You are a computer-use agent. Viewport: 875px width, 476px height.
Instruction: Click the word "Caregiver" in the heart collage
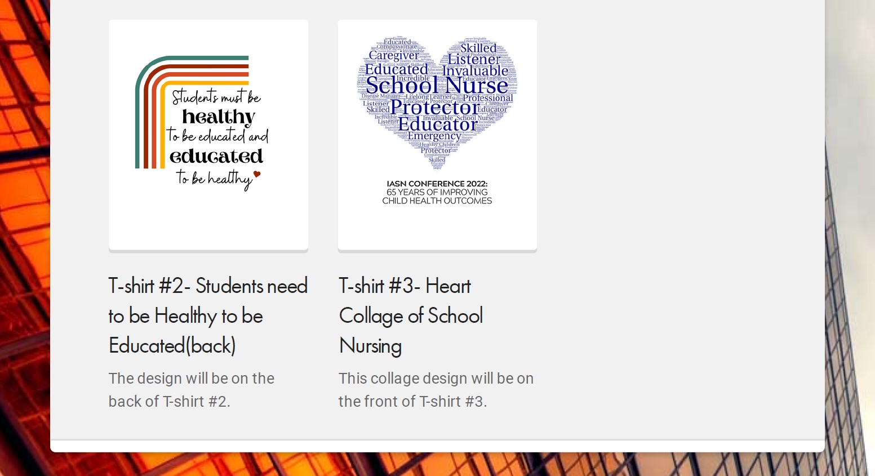[x=393, y=55]
